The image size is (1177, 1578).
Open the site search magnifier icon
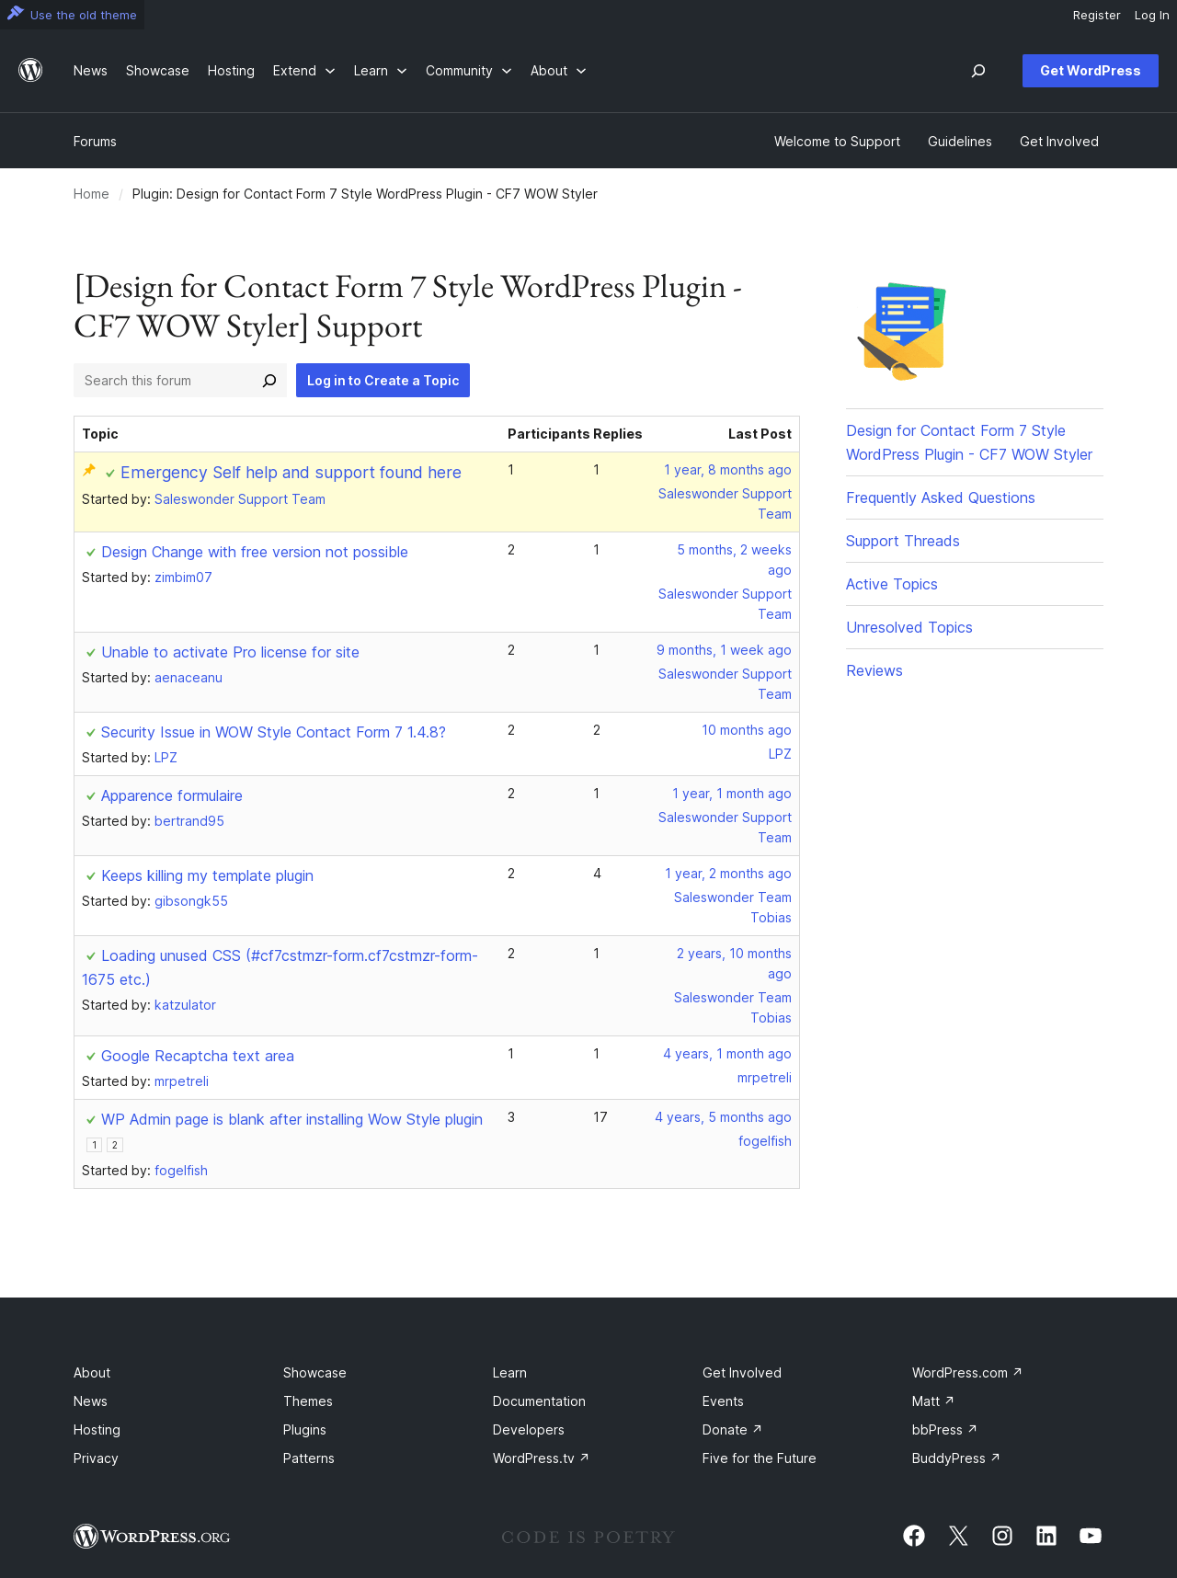[x=978, y=71]
